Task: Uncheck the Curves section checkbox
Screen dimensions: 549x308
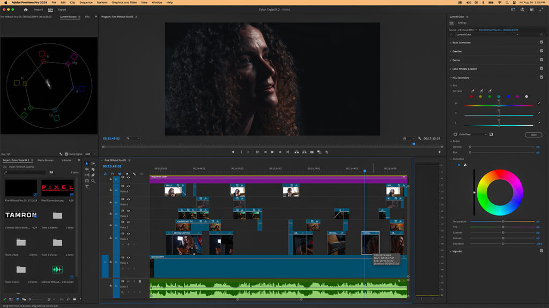Action: click(x=541, y=60)
